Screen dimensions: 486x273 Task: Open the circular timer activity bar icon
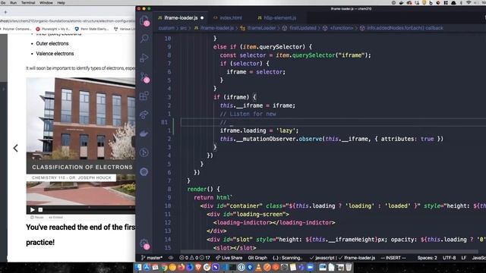[144, 152]
